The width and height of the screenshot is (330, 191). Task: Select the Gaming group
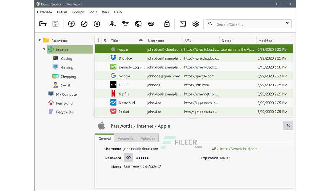click(67, 67)
